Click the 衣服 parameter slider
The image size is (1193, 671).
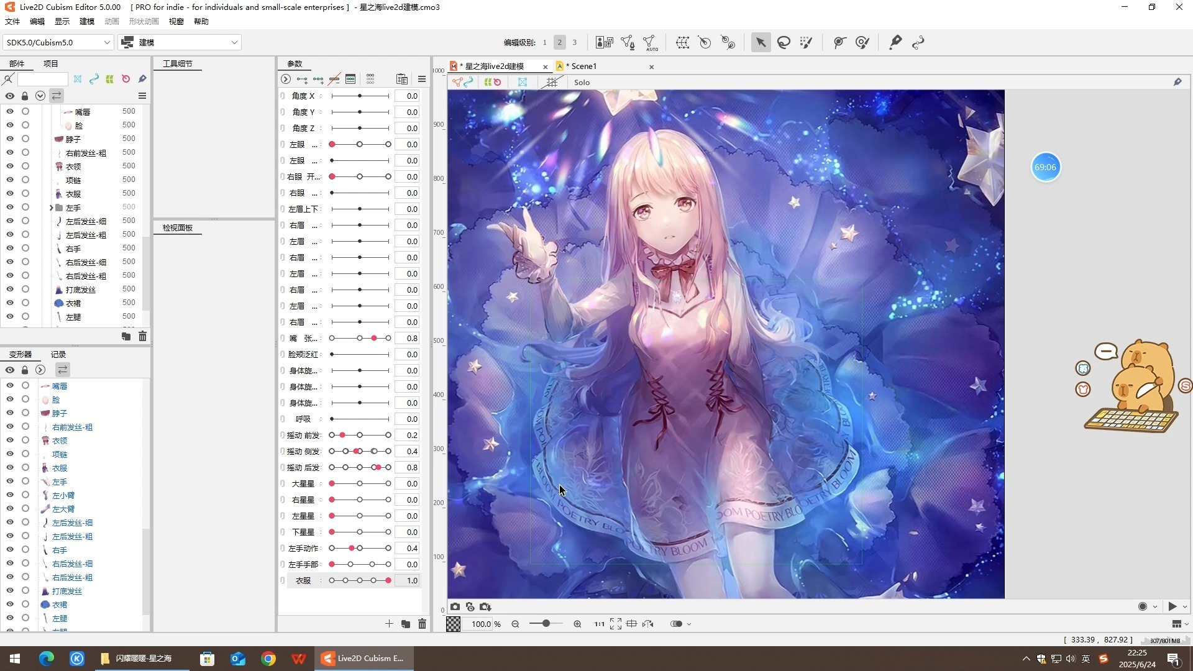click(360, 580)
